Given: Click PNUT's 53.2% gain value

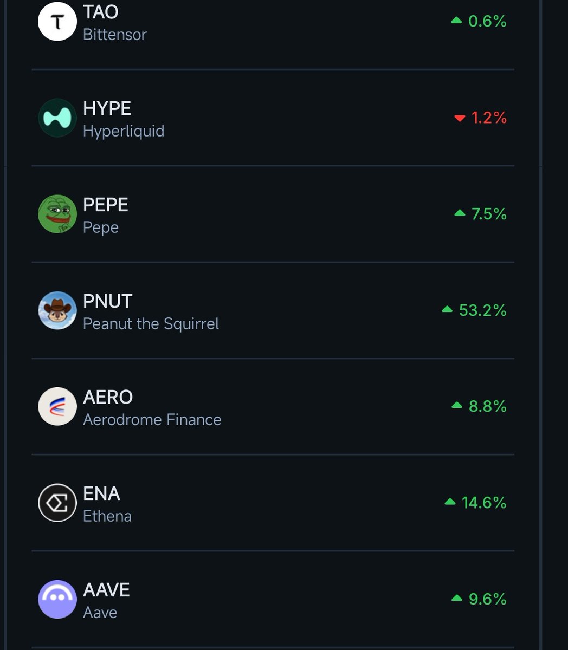Looking at the screenshot, I should tap(482, 310).
